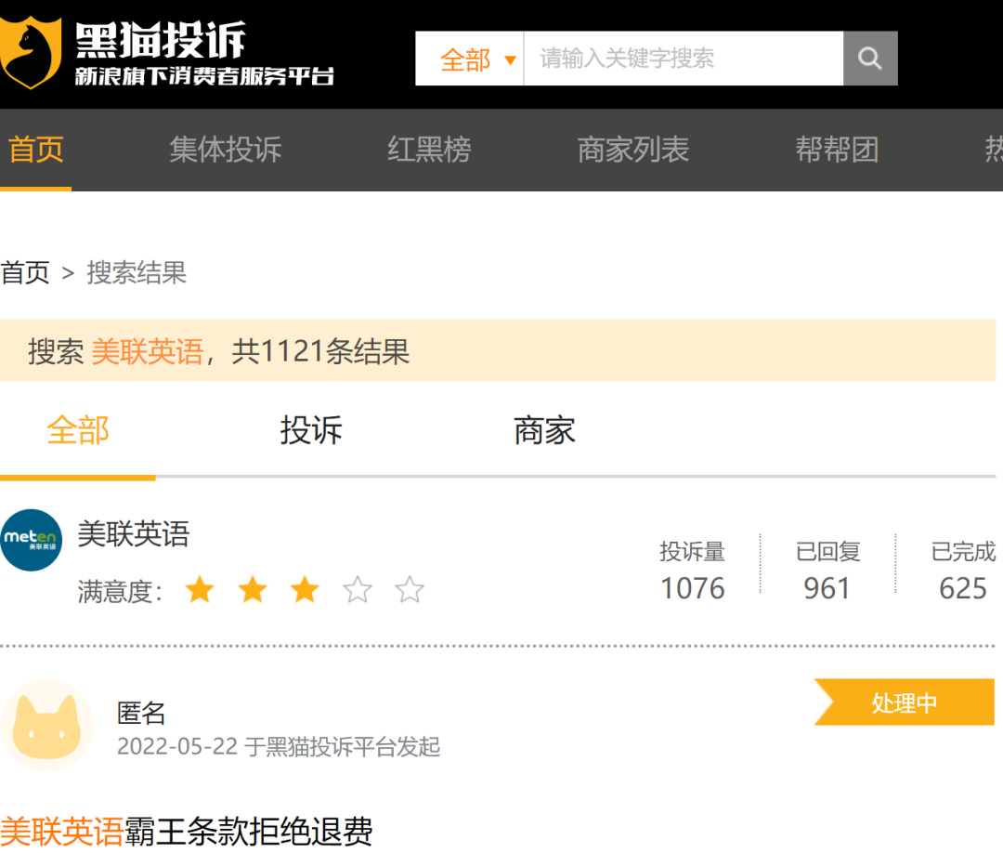Image resolution: width=1003 pixels, height=853 pixels.
Task: Click the fourth empty satisfaction star
Action: point(358,590)
